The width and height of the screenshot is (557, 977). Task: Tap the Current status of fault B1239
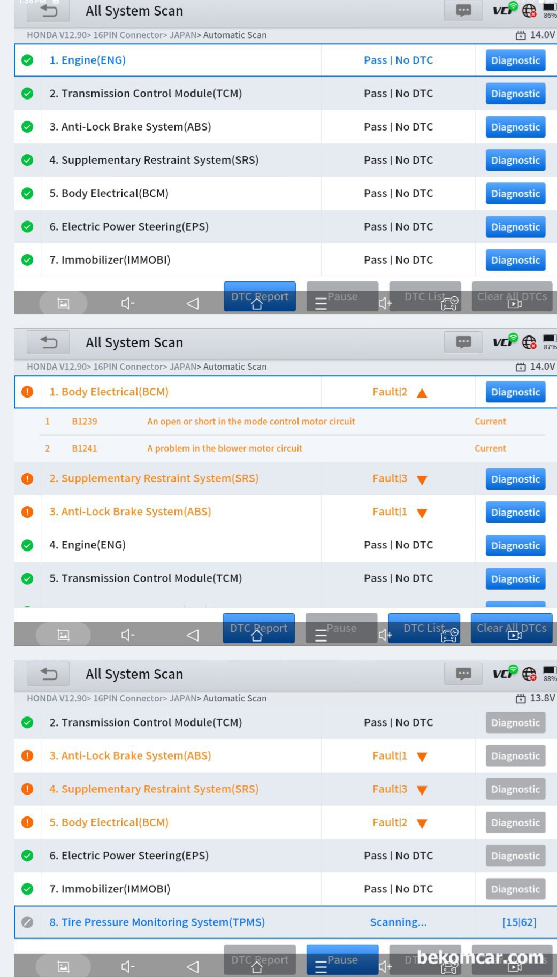click(490, 422)
